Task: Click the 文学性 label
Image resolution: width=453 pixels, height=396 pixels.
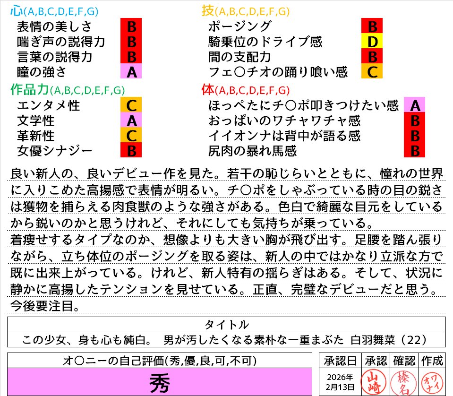Action: click(35, 121)
